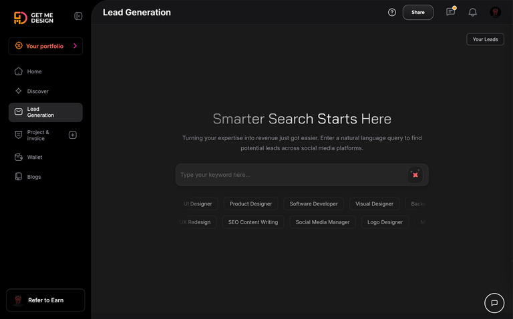The height and width of the screenshot is (319, 513).
Task: Click the Project & invoice shield icon
Action: point(19,135)
